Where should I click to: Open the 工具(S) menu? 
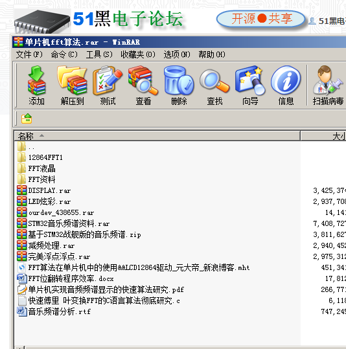99,54
